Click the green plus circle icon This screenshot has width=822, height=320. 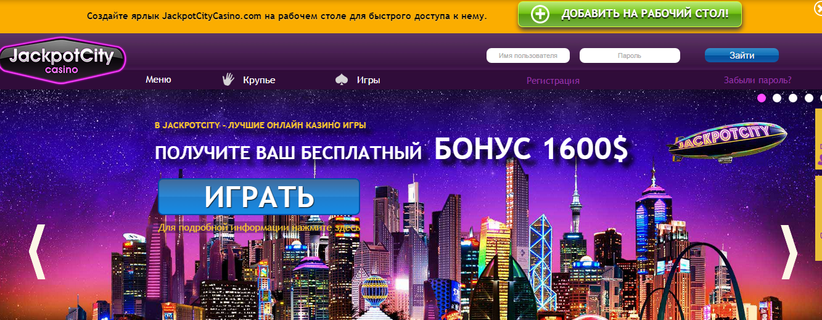click(540, 15)
